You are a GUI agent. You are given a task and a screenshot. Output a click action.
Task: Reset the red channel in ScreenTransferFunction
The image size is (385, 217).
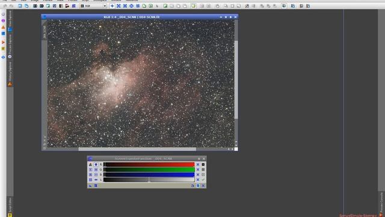click(198, 165)
